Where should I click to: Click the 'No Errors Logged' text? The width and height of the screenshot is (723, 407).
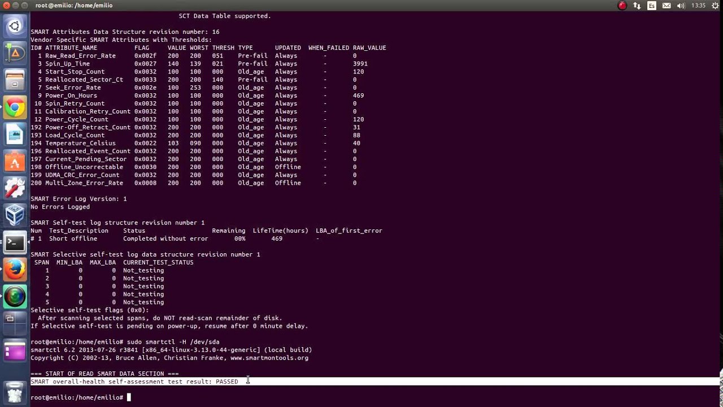pyautogui.click(x=60, y=207)
